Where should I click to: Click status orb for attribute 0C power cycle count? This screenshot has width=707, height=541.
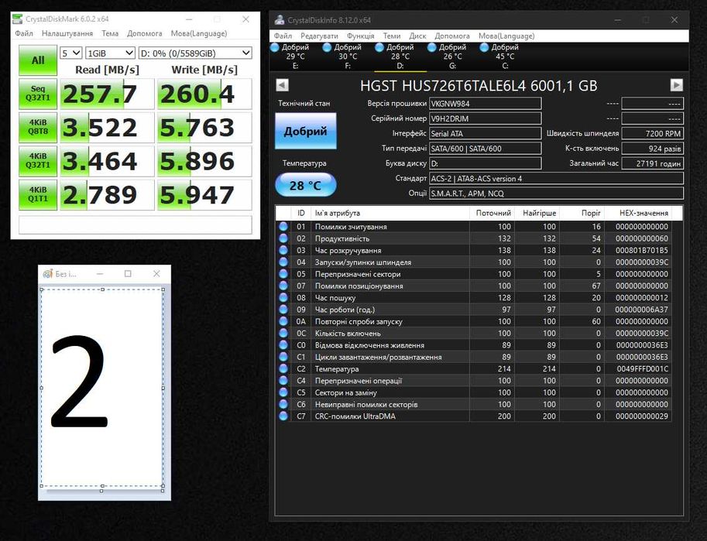tap(283, 333)
